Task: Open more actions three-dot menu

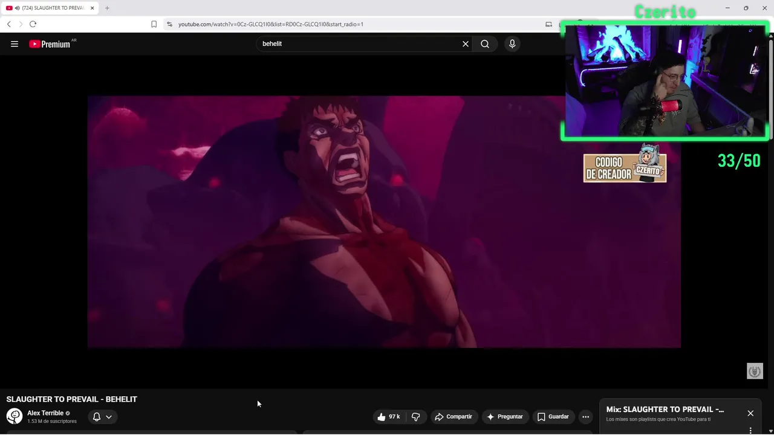Action: tap(585, 417)
